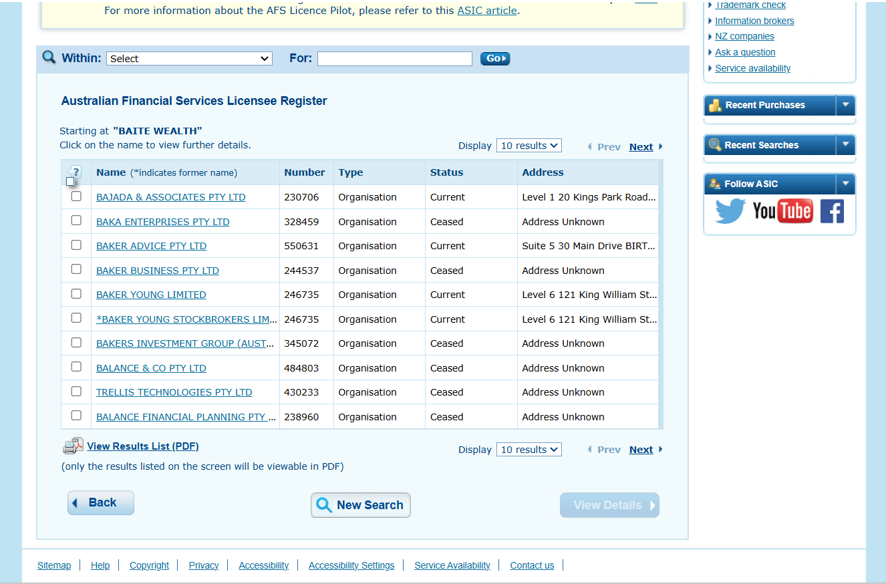Click the View Details button

point(609,505)
